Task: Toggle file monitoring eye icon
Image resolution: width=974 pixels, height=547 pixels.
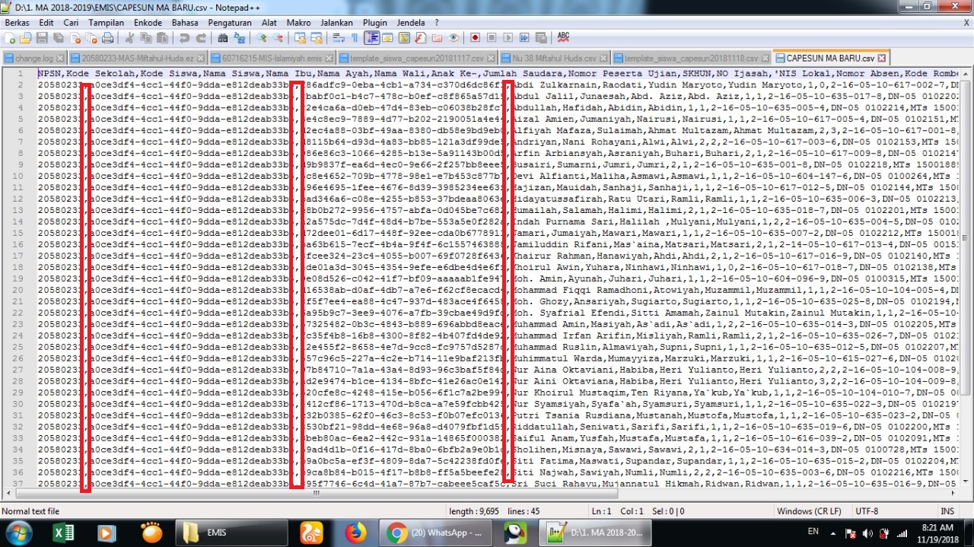Action: [454, 38]
